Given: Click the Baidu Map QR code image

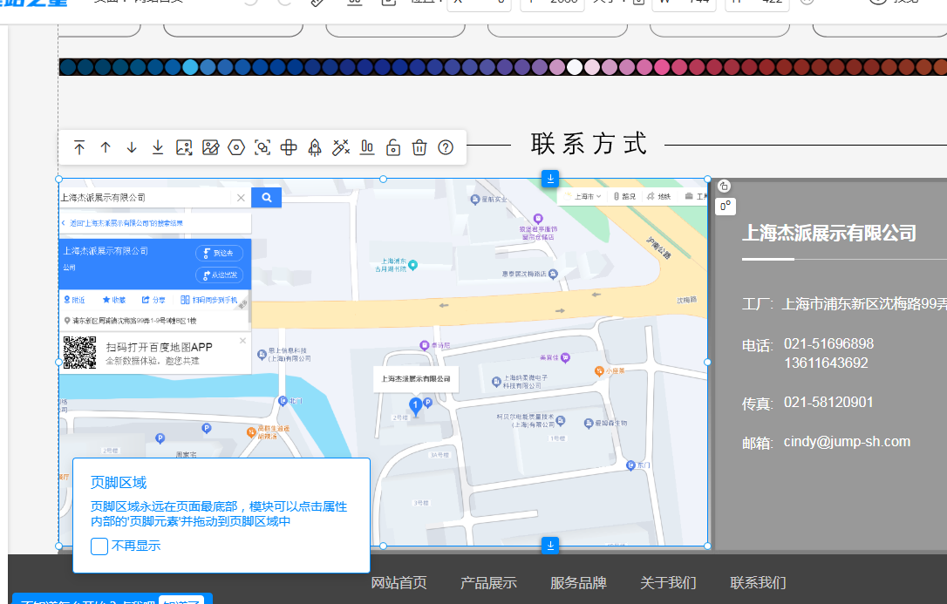Looking at the screenshot, I should [79, 352].
